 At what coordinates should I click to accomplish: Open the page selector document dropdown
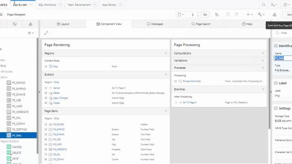(x=181, y=15)
